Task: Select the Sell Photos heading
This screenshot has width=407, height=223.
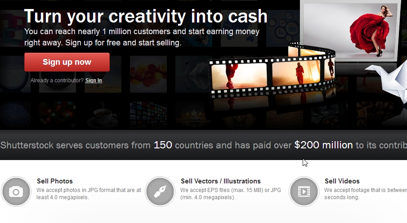Action: click(55, 181)
